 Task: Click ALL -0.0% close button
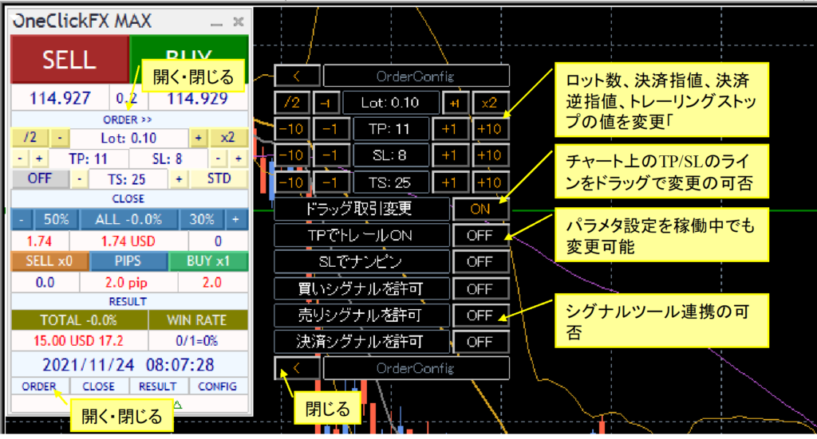[128, 220]
